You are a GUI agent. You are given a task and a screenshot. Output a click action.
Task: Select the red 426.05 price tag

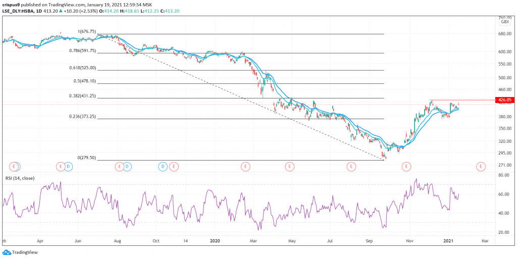coord(505,100)
